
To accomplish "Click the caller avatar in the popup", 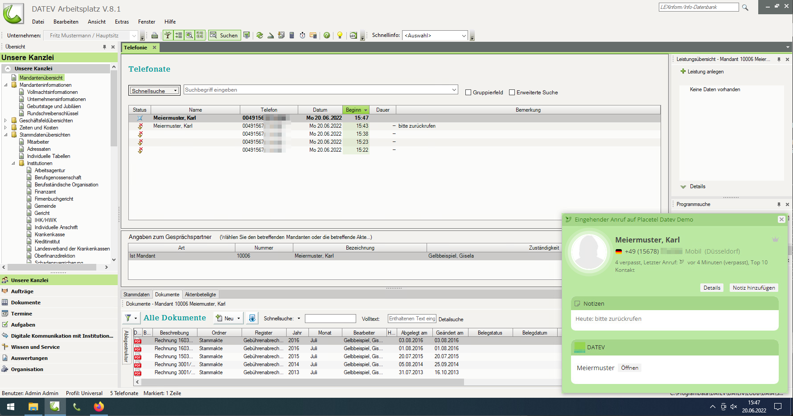I will tap(589, 252).
